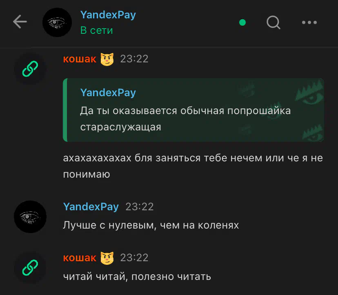The width and height of the screenshot is (338, 295).
Task: Click the YandexPay sender name at 23:22
Action: (x=91, y=207)
